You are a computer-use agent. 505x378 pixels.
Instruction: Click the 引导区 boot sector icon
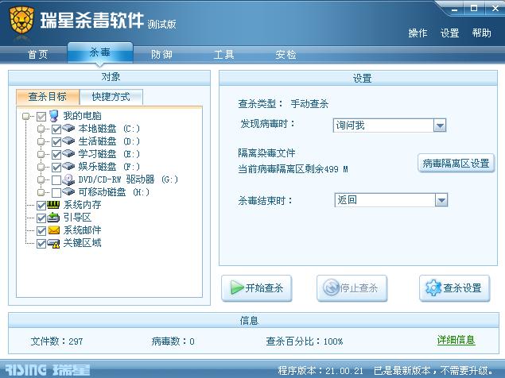click(x=53, y=218)
